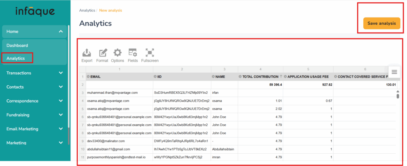Click the gear icon in NAME column header
407x166 pixels.
tap(213, 76)
